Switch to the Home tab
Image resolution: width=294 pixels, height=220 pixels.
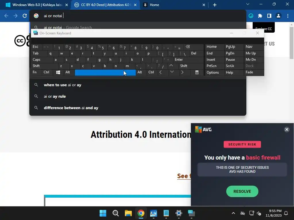pyautogui.click(x=174, y=5)
